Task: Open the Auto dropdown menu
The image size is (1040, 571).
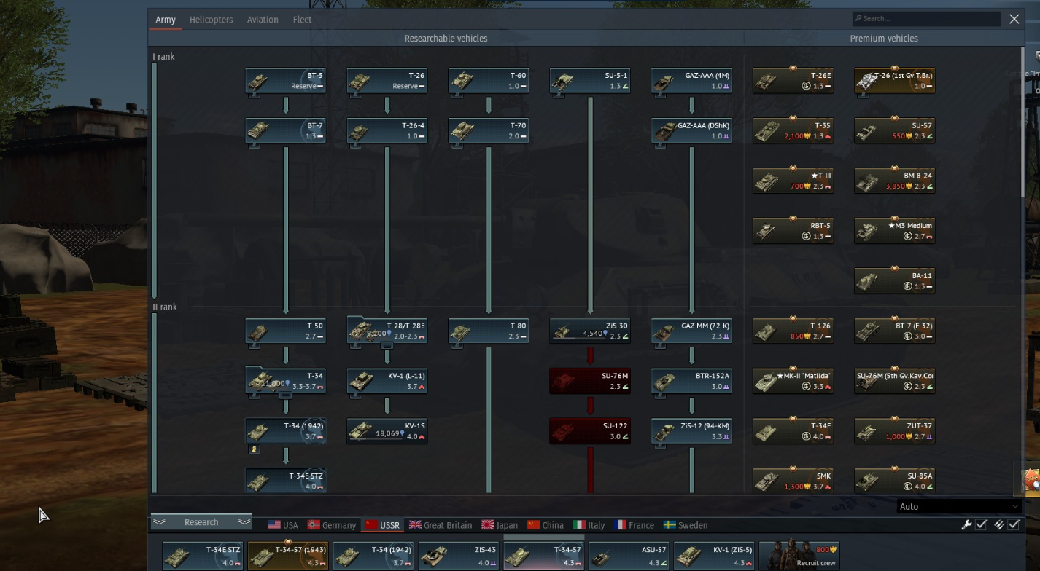Action: [x=959, y=506]
